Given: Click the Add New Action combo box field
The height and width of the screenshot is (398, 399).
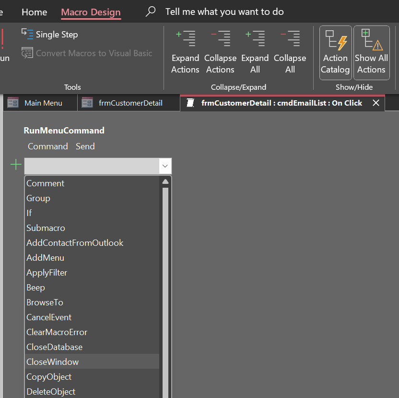Looking at the screenshot, I should [92, 166].
